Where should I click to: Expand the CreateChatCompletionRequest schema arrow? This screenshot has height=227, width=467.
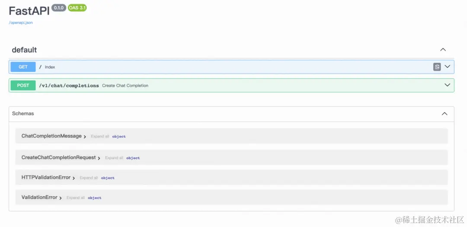pos(99,158)
